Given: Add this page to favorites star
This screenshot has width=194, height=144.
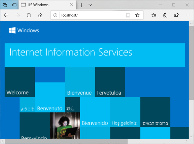Looking at the screenshot, I should point(137,15).
